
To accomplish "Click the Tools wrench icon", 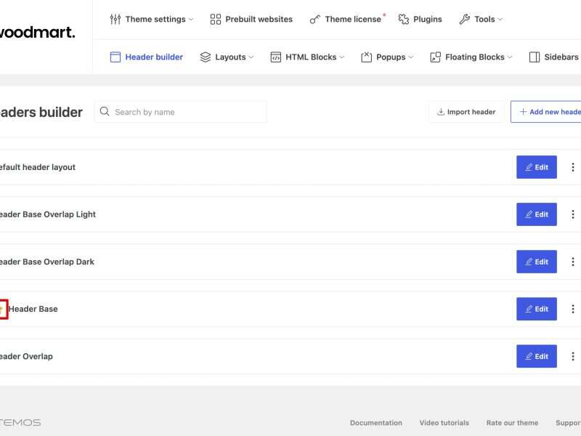I will pyautogui.click(x=464, y=20).
